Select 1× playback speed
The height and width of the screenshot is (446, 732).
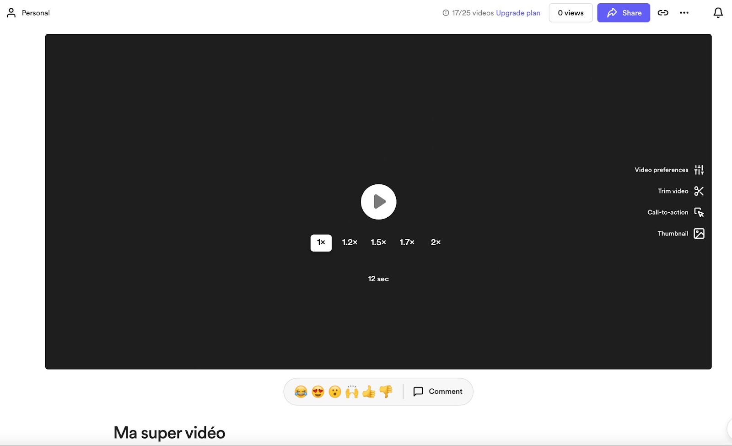point(321,242)
